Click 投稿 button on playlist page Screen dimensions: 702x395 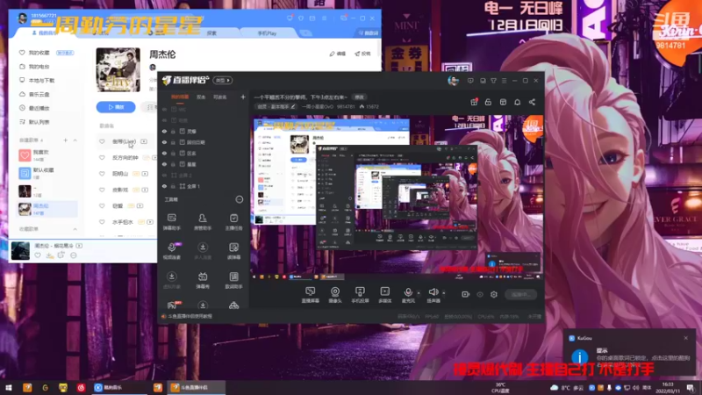362,54
